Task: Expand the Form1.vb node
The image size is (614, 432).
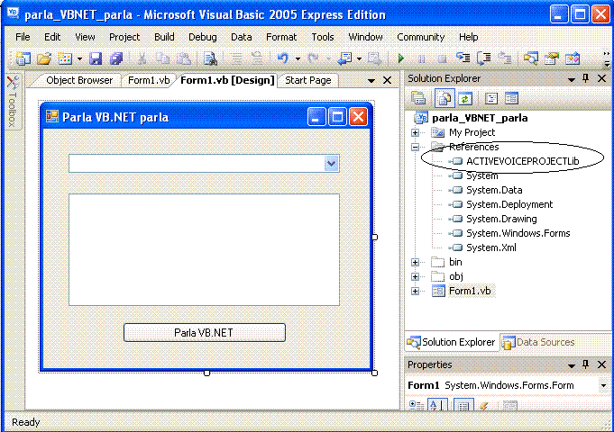Action: (x=415, y=292)
